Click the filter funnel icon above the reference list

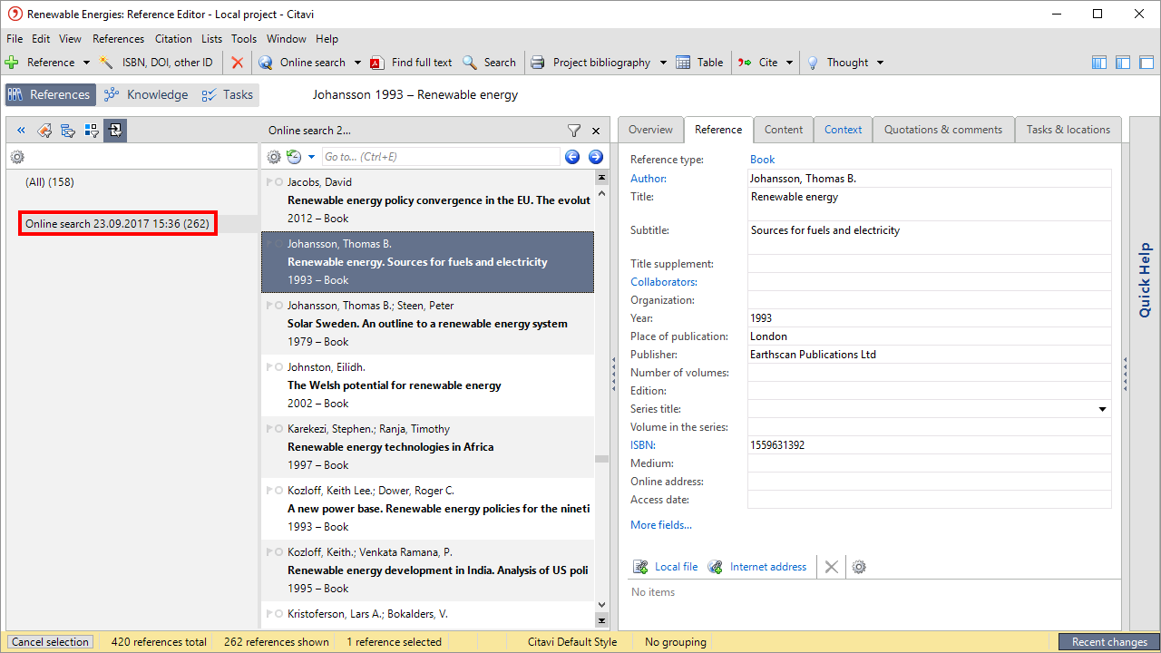573,131
